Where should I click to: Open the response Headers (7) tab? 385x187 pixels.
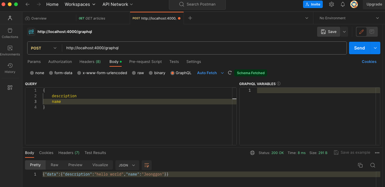coord(69,152)
